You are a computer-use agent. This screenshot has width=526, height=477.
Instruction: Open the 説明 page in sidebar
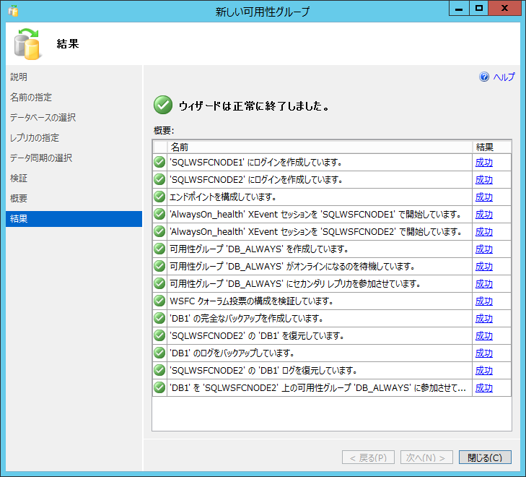[19, 77]
